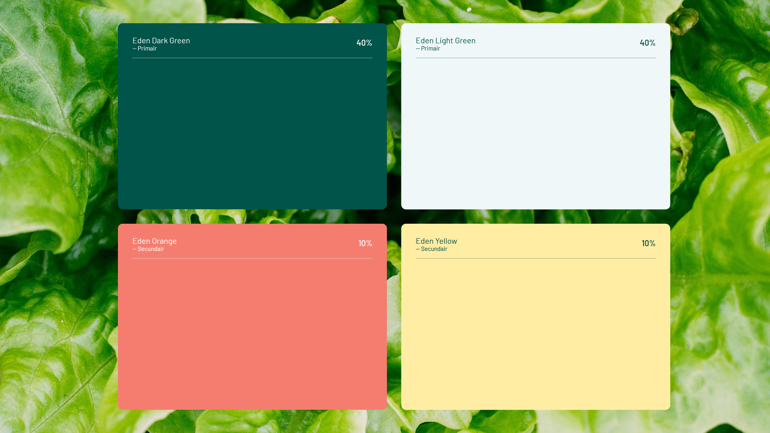Click 'Primair' label under Eden Dark Green

point(147,49)
